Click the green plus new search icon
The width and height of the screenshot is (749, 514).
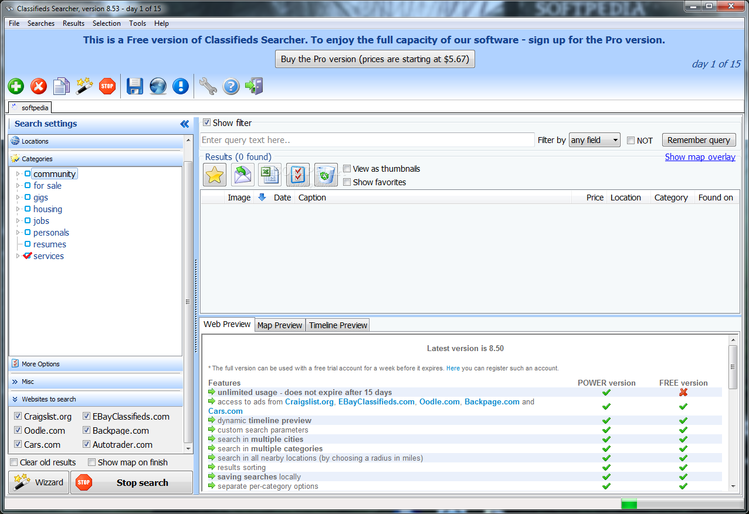point(16,87)
